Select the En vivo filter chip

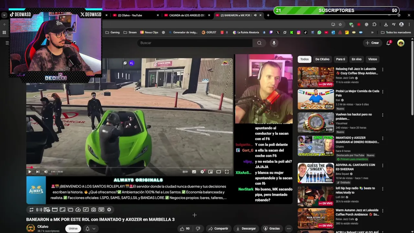coord(356,59)
